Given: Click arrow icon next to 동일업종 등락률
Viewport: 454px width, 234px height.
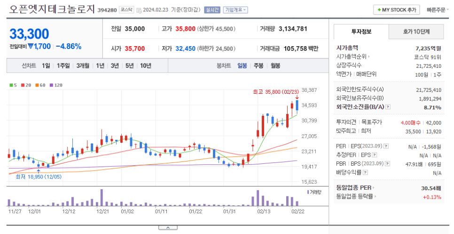Looking at the screenshot, I should pyautogui.click(x=376, y=197).
